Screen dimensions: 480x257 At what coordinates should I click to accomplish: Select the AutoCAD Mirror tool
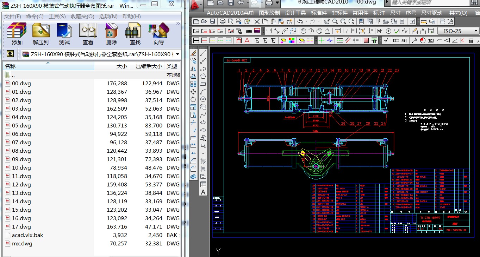[193, 68]
